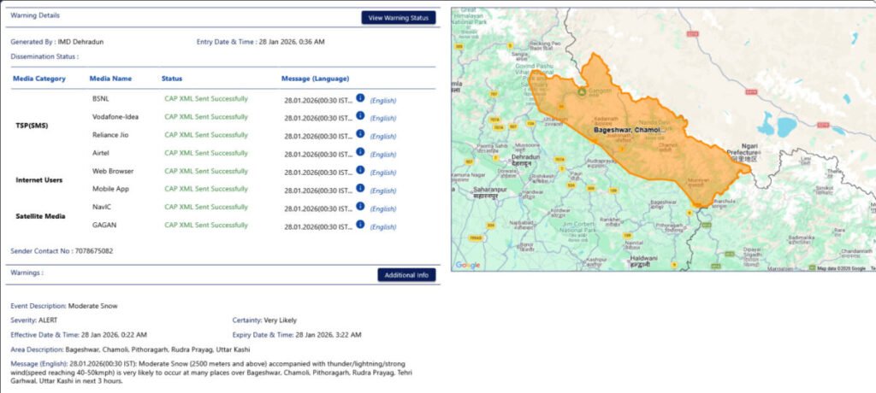Click the View Warning Status button

398,17
